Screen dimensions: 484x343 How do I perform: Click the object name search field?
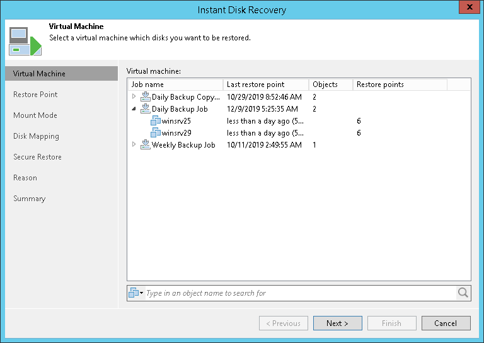299,293
